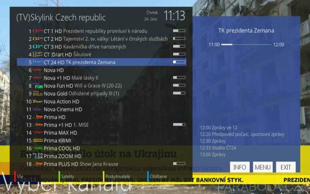Screen dimensions: 310x194
Task: Click the EXIT button
Action: [286, 167]
